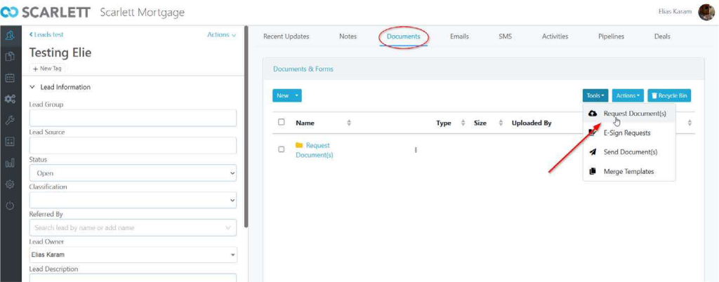Open the Leads icon in sidebar
The width and height of the screenshot is (719, 282).
pos(10,36)
